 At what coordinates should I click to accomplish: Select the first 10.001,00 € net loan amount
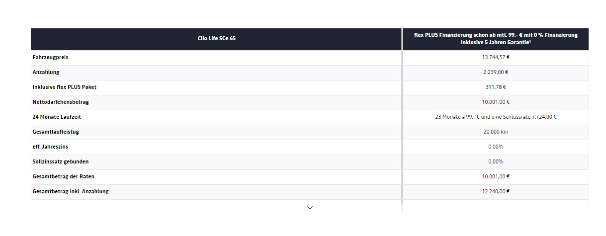(x=496, y=102)
